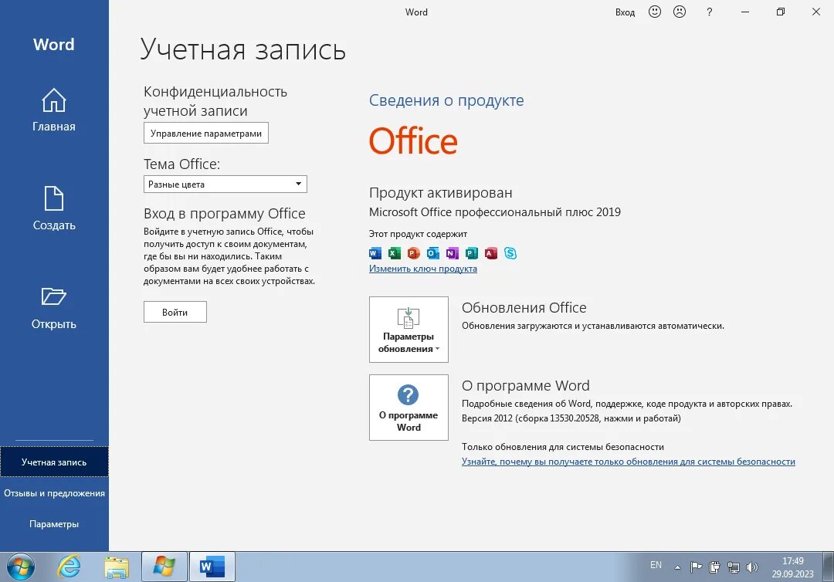Open Параметры in sidebar
Screen dimensions: 834x582
[54, 523]
